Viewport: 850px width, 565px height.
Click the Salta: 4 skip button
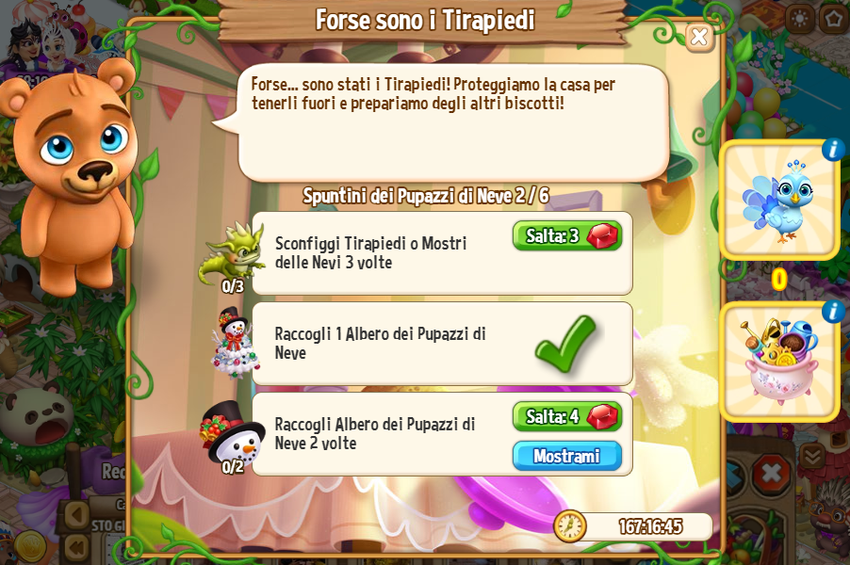click(x=567, y=416)
